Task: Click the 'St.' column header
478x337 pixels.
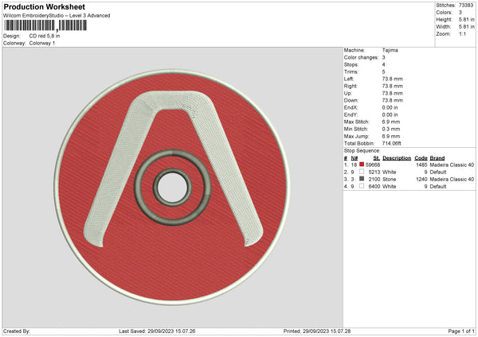Action: (377, 158)
